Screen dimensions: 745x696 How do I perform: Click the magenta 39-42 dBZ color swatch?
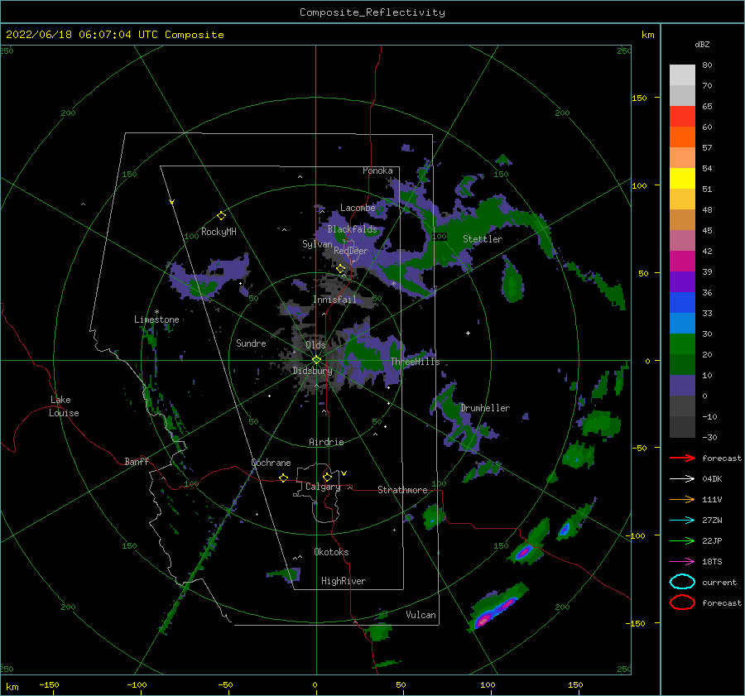coord(682,262)
